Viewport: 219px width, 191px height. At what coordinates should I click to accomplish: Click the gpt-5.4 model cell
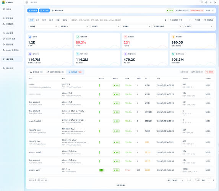tap(71, 86)
